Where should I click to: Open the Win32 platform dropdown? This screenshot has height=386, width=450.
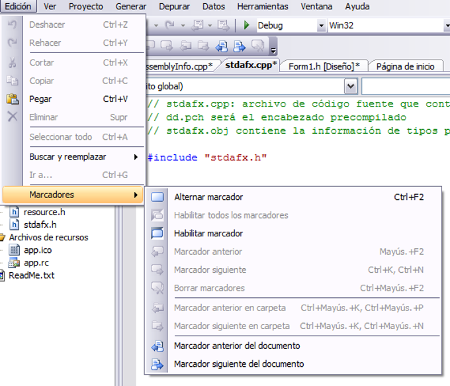(x=447, y=26)
